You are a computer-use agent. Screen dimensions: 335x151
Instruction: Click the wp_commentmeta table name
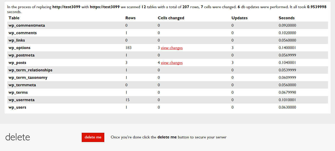tap(27, 25)
